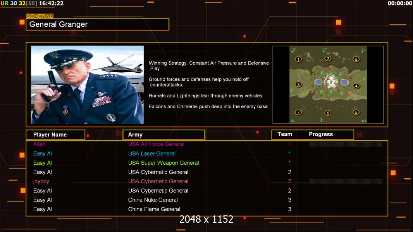Click start position 6 marker
The width and height of the screenshot is (413, 232).
[328, 113]
